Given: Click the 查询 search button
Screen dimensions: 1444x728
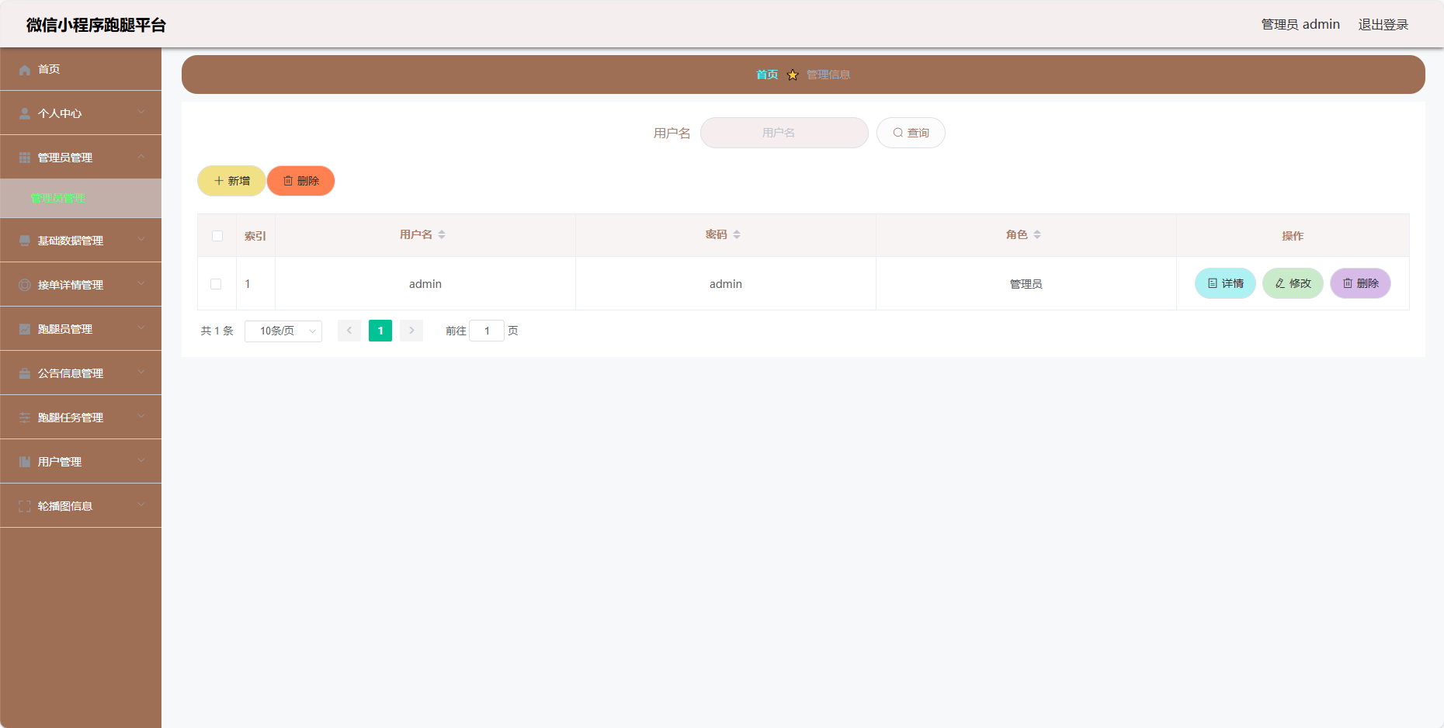Looking at the screenshot, I should point(911,133).
